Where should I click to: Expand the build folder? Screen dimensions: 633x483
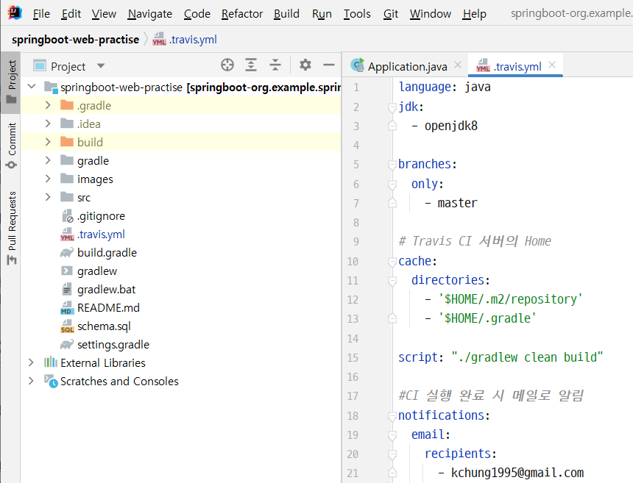click(x=48, y=142)
